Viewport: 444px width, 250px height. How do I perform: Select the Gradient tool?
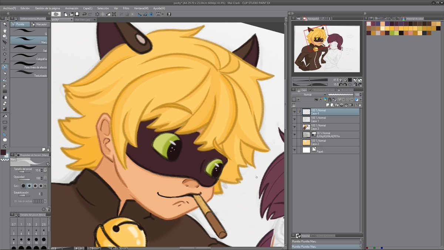5,109
